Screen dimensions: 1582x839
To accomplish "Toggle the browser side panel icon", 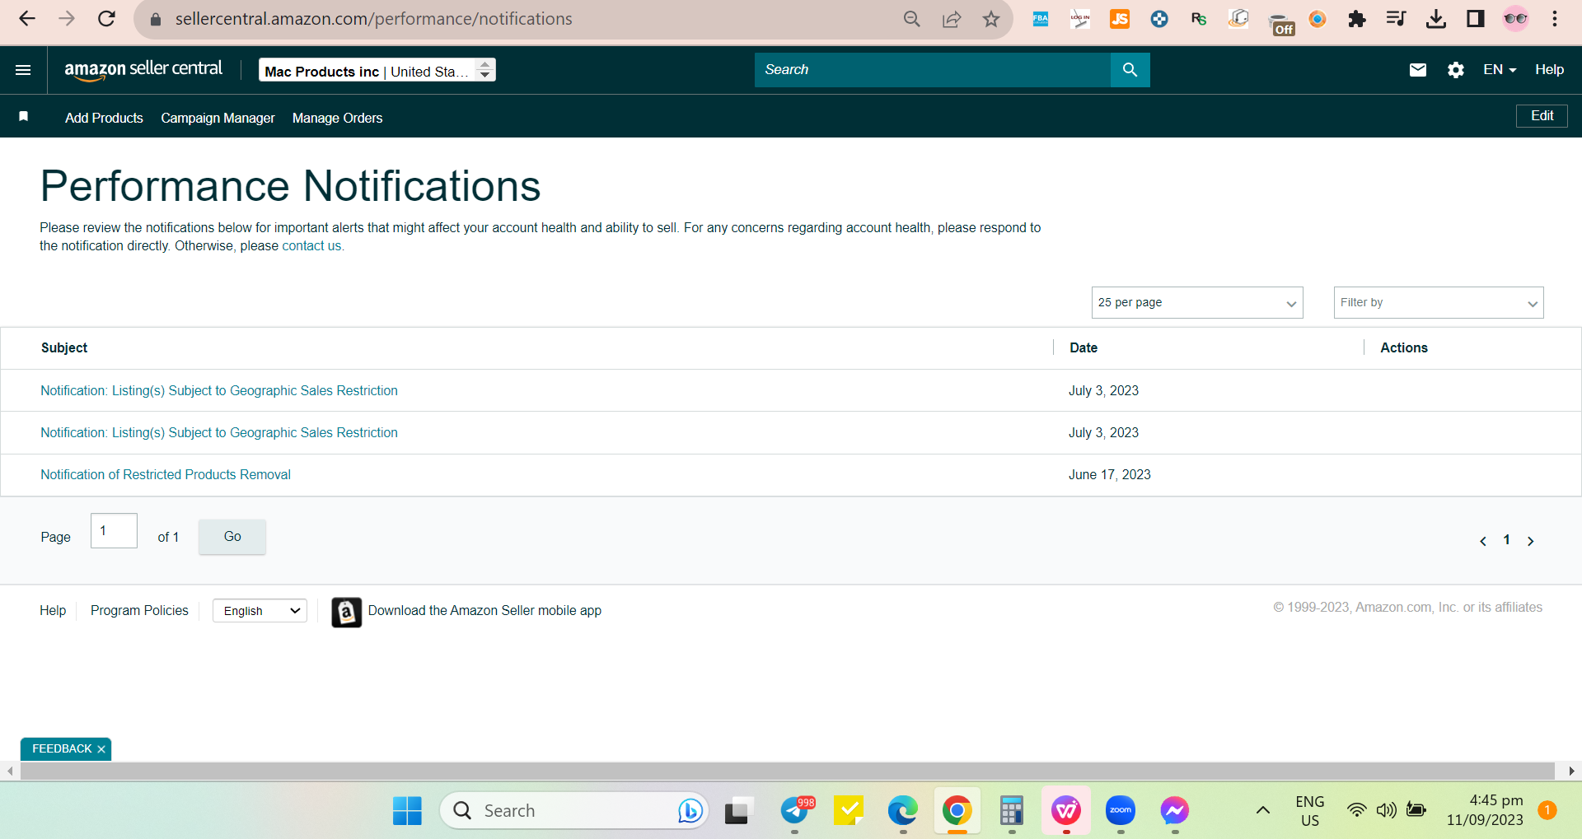I will [1476, 19].
